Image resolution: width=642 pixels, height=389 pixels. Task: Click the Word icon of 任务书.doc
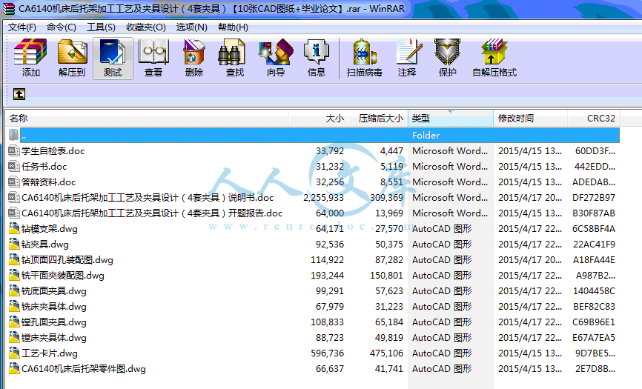14,166
